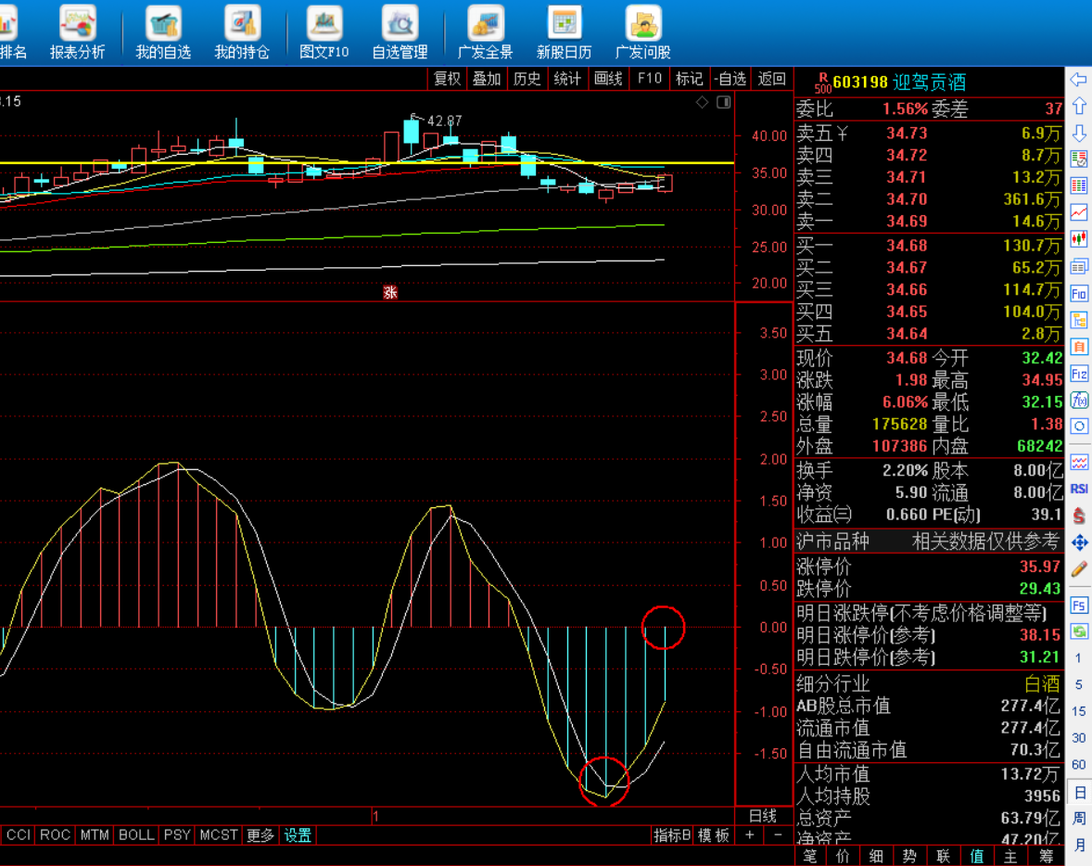Select the BOLL indicator tab
Image resolution: width=1092 pixels, height=866 pixels.
(x=136, y=835)
